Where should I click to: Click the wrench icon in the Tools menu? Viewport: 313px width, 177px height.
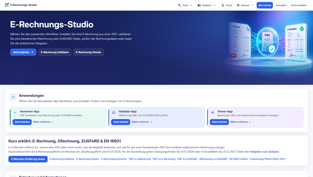coord(179,5)
